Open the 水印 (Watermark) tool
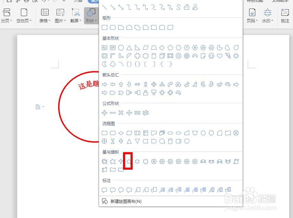Screen dimensions: 293x218 tap(268, 15)
